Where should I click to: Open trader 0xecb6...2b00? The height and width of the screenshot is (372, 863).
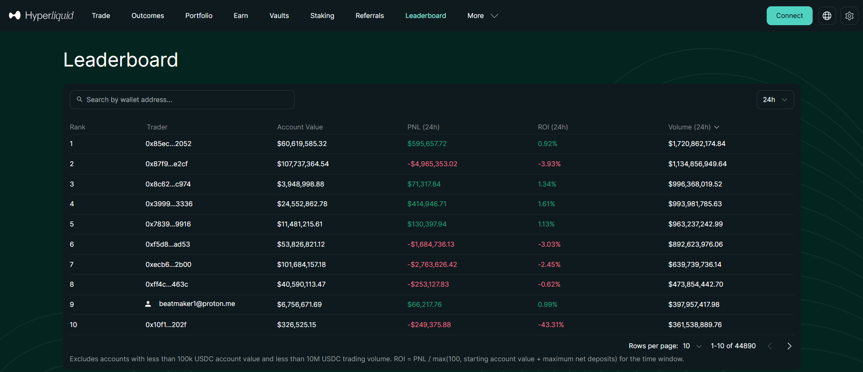(x=168, y=265)
